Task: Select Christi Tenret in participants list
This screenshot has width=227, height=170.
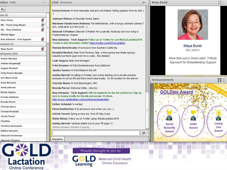Action: click(x=23, y=116)
